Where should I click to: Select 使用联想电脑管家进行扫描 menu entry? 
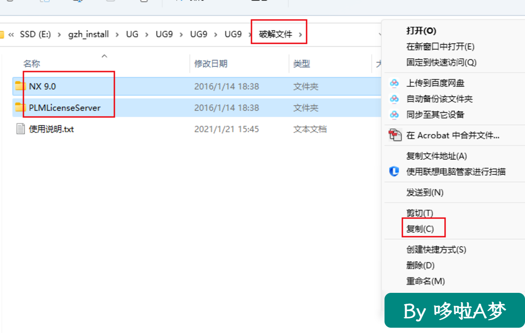coord(456,172)
